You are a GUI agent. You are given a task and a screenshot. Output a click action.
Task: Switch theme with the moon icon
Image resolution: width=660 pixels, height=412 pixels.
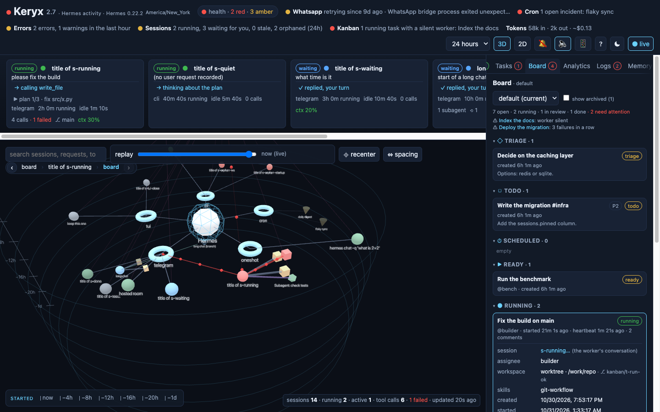[617, 44]
